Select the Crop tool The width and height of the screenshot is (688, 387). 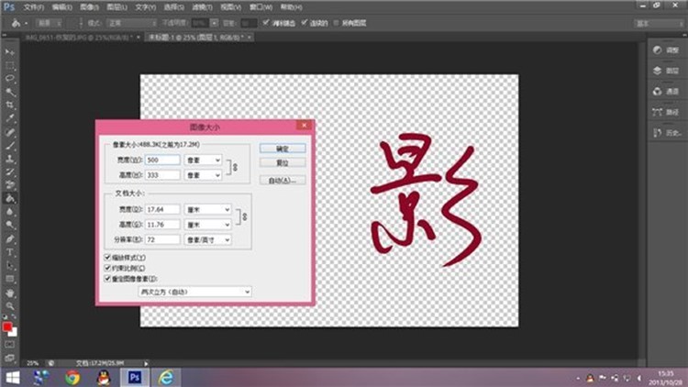pos(10,105)
